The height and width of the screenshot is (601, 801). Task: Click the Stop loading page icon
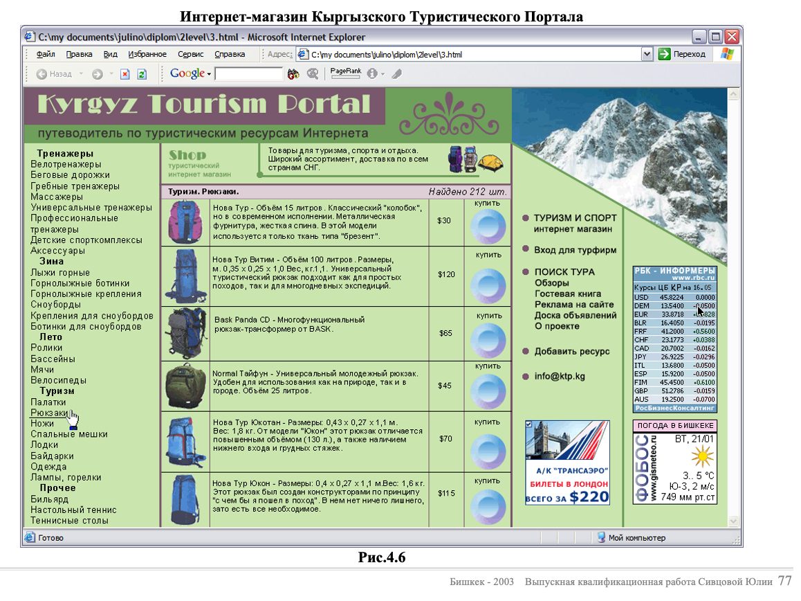(x=125, y=74)
